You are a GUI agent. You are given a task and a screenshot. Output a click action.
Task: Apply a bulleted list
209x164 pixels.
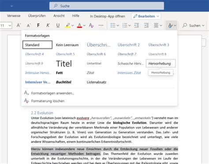click(x=113, y=25)
